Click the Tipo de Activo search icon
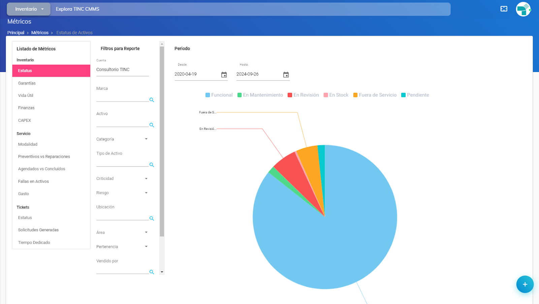This screenshot has height=304, width=539. 152,165
